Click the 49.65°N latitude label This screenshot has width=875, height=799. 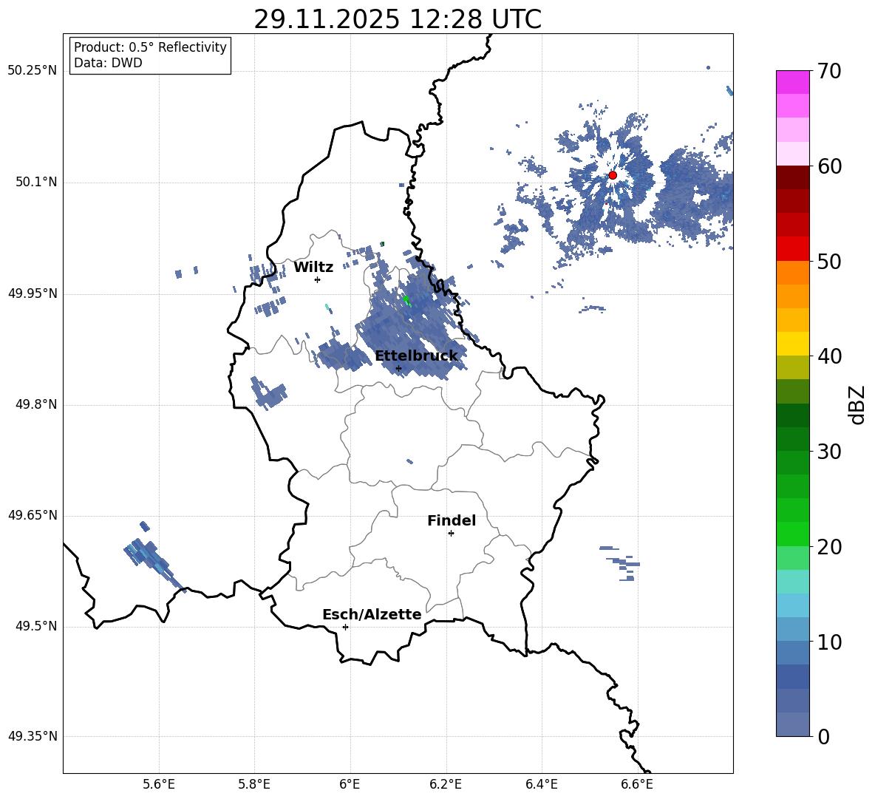click(x=33, y=515)
